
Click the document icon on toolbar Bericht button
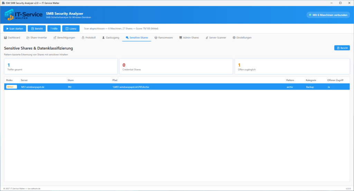pos(32,29)
